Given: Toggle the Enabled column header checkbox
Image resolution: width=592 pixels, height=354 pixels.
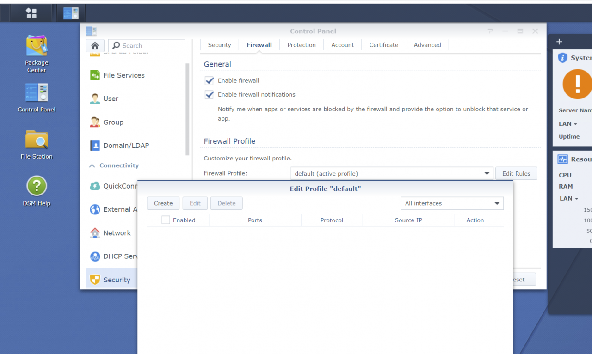Looking at the screenshot, I should (x=166, y=220).
